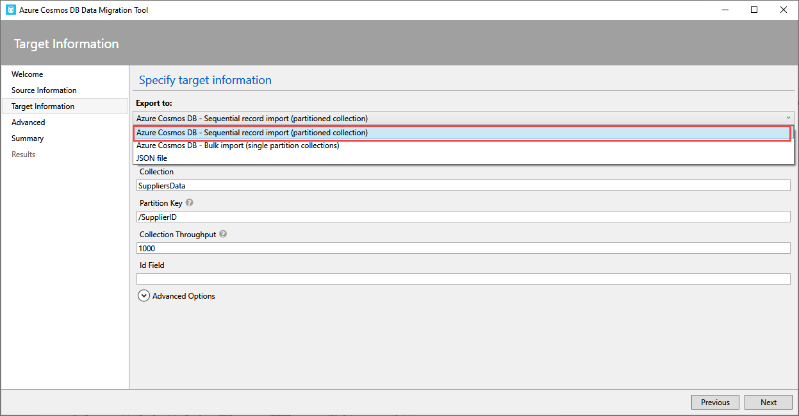This screenshot has height=416, width=799.
Task: Click the Collection Throughput field showing 1000
Action: 463,248
